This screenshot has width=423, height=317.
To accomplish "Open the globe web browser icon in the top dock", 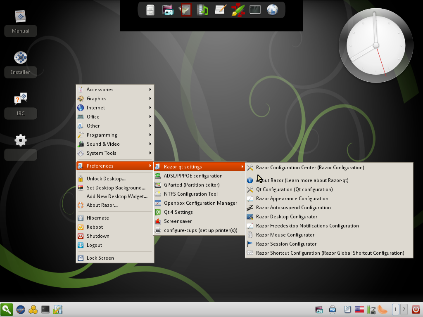I will (273, 10).
